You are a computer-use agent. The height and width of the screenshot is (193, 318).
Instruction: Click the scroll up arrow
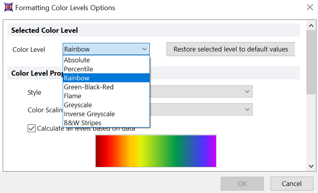(311, 26)
